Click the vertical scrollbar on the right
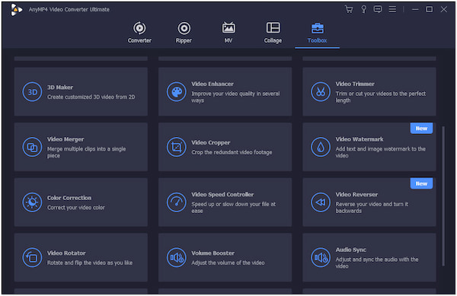Screen dimensions: 457x296 [443, 196]
